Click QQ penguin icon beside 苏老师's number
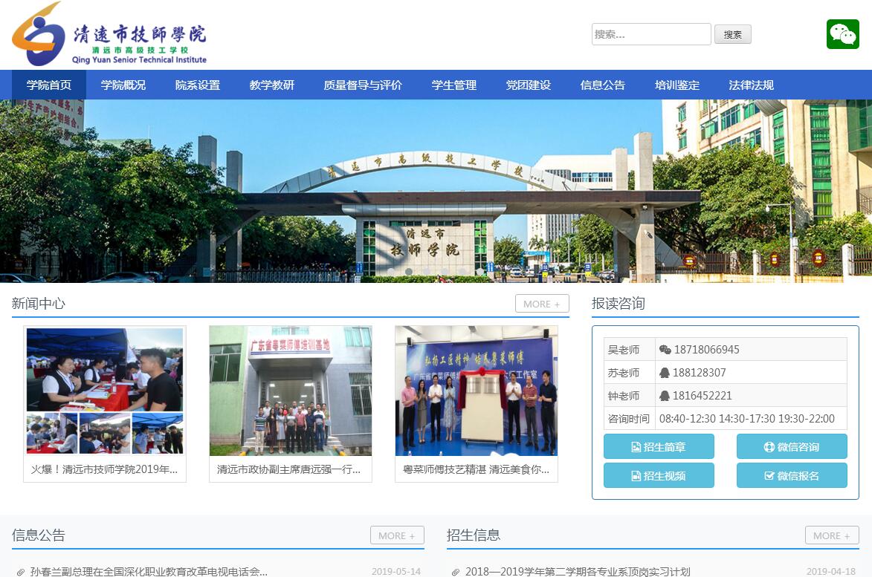 pos(665,373)
